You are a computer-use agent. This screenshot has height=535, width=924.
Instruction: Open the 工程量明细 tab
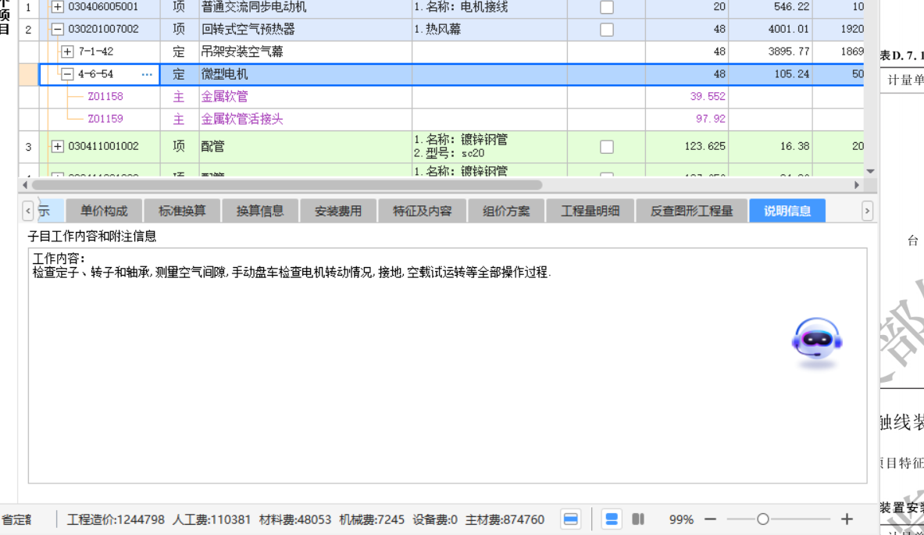(x=590, y=211)
